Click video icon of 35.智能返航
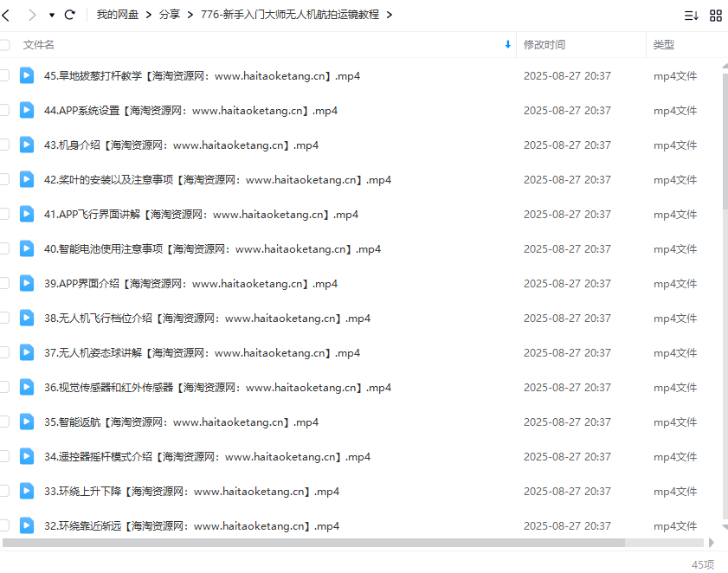Viewport: 728px width, 573px height. [x=27, y=422]
